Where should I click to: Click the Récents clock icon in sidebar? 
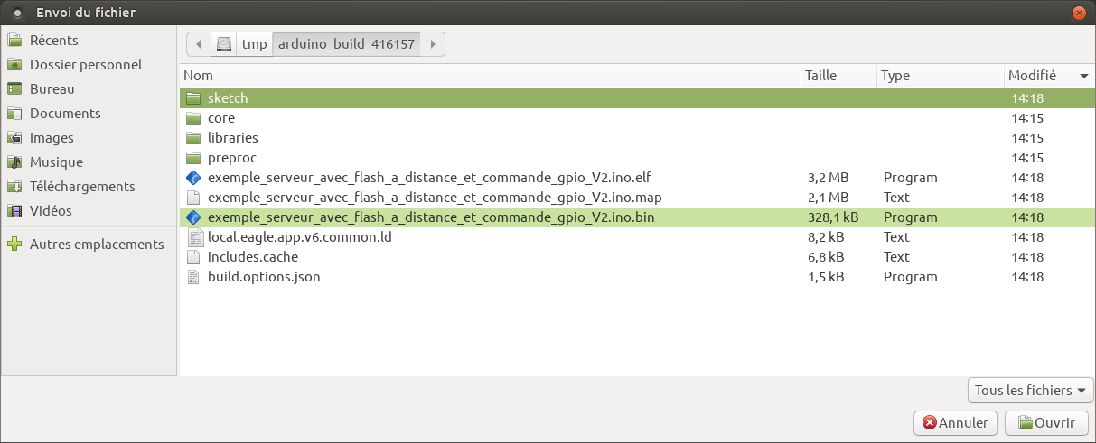[x=14, y=41]
